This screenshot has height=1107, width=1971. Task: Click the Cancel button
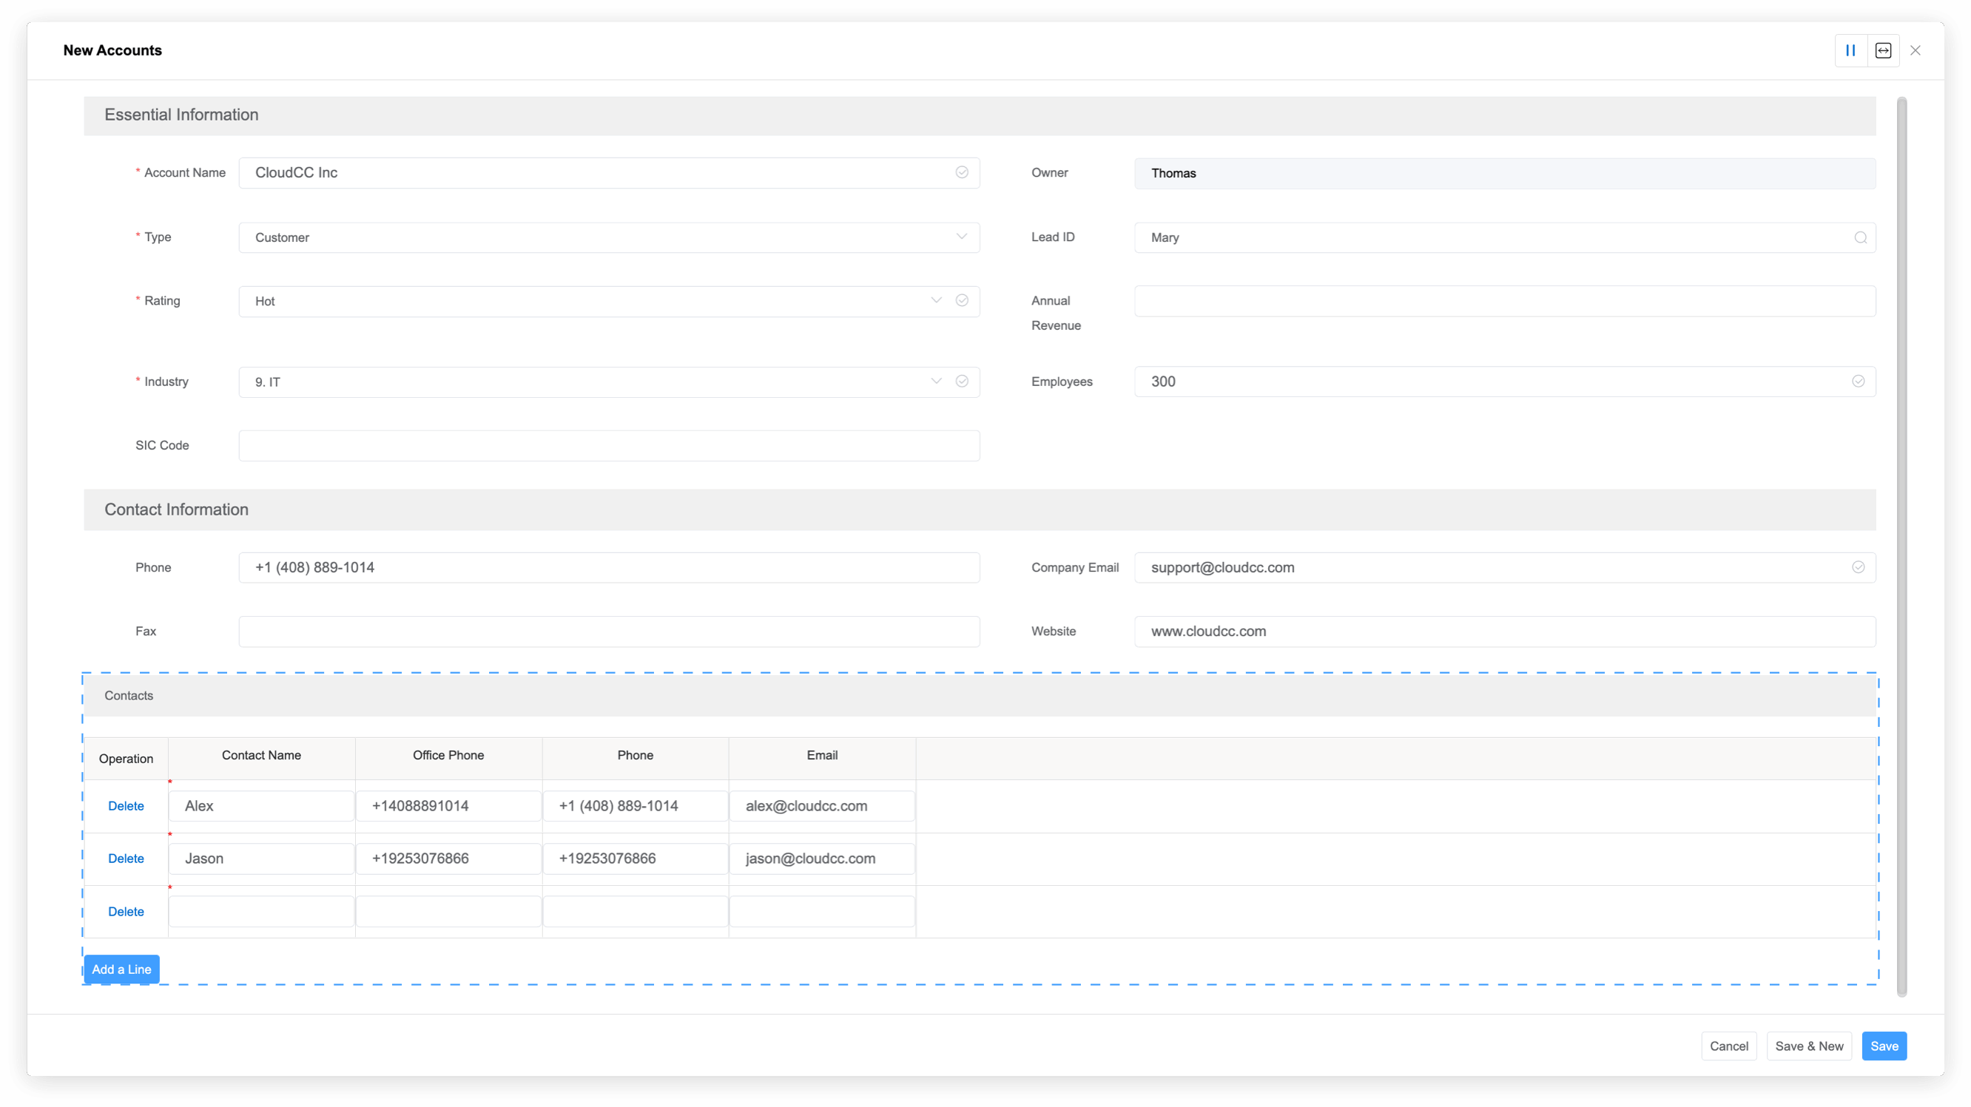[x=1728, y=1046]
